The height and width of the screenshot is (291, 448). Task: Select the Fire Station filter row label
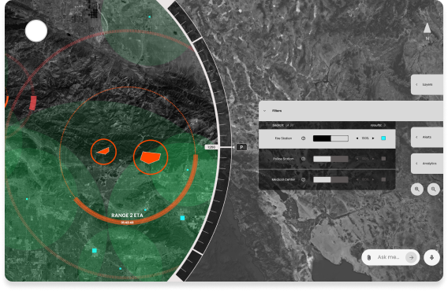click(283, 138)
